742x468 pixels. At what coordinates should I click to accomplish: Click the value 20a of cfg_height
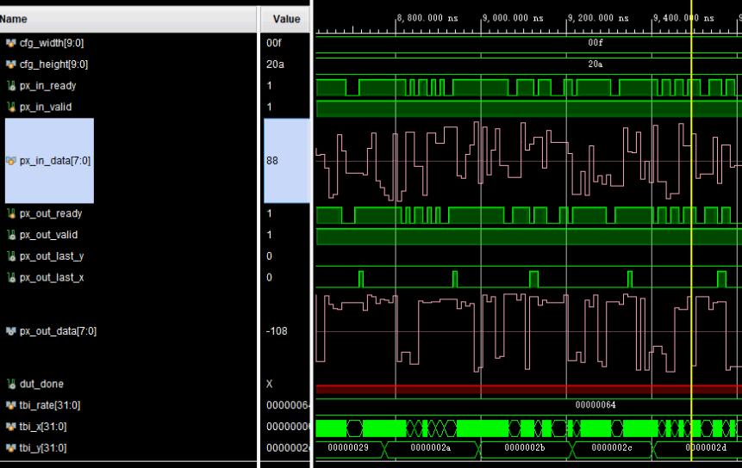click(x=275, y=65)
